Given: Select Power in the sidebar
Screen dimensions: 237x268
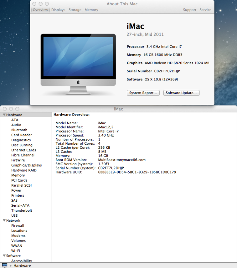Looking at the screenshot, I should coord(16,190).
